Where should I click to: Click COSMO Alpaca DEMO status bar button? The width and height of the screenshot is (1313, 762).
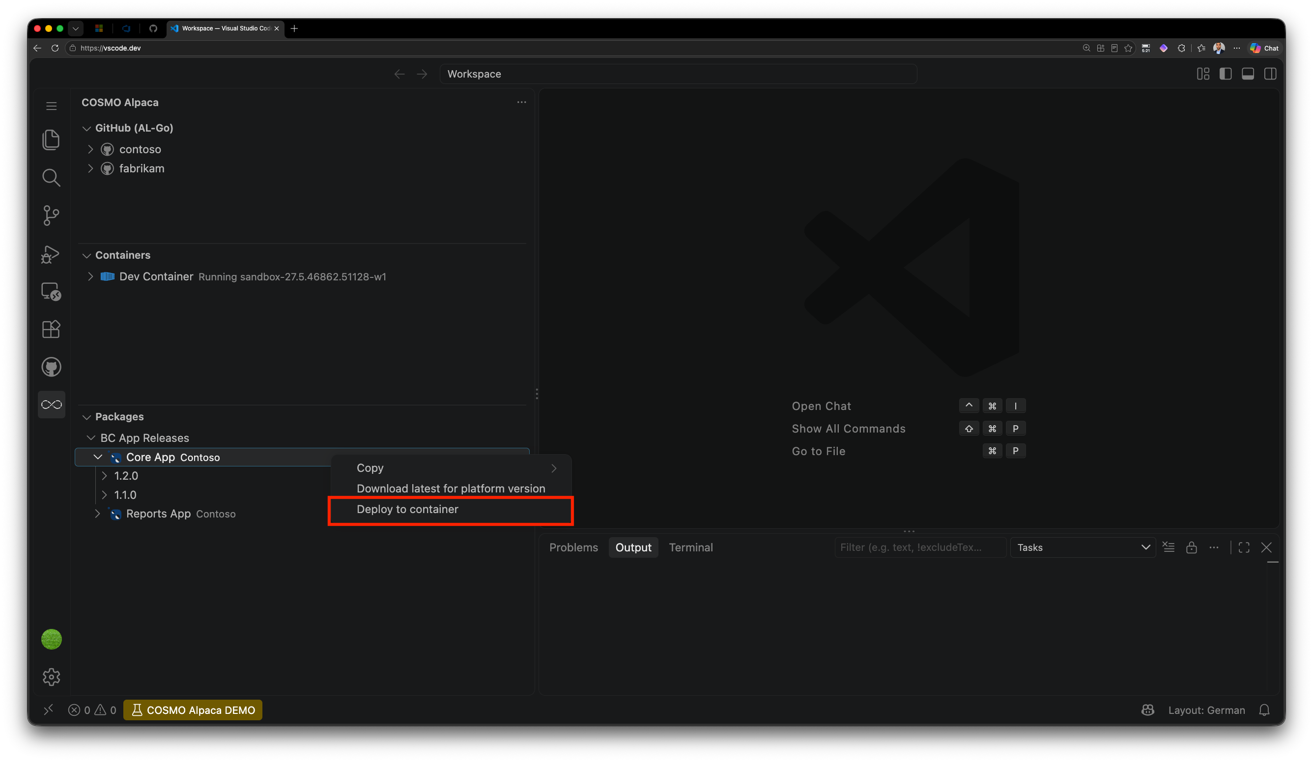[x=193, y=710]
